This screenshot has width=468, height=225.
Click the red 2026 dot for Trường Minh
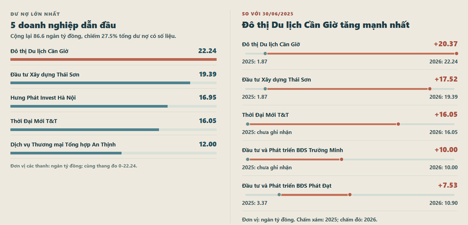342,160
